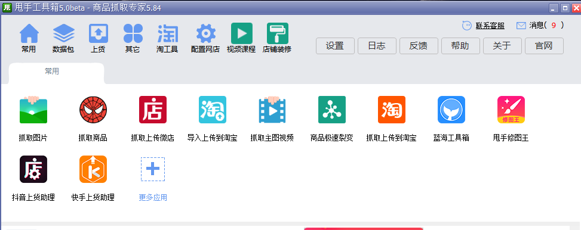Click the 甩 app logo in title bar
The width and height of the screenshot is (581, 230).
[7, 8]
